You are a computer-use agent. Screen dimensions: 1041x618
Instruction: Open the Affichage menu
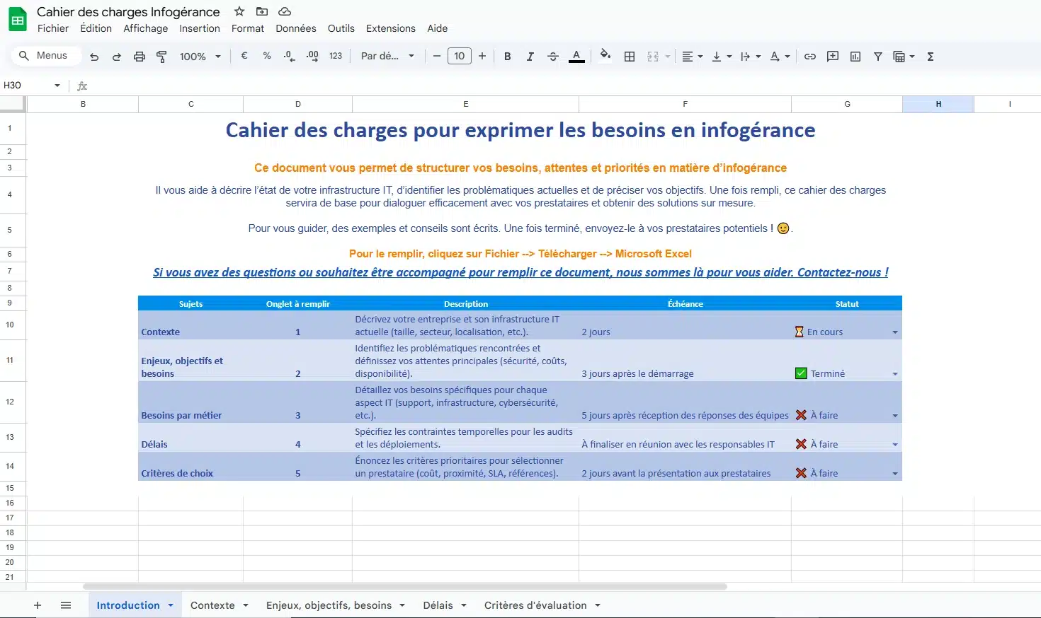146,28
